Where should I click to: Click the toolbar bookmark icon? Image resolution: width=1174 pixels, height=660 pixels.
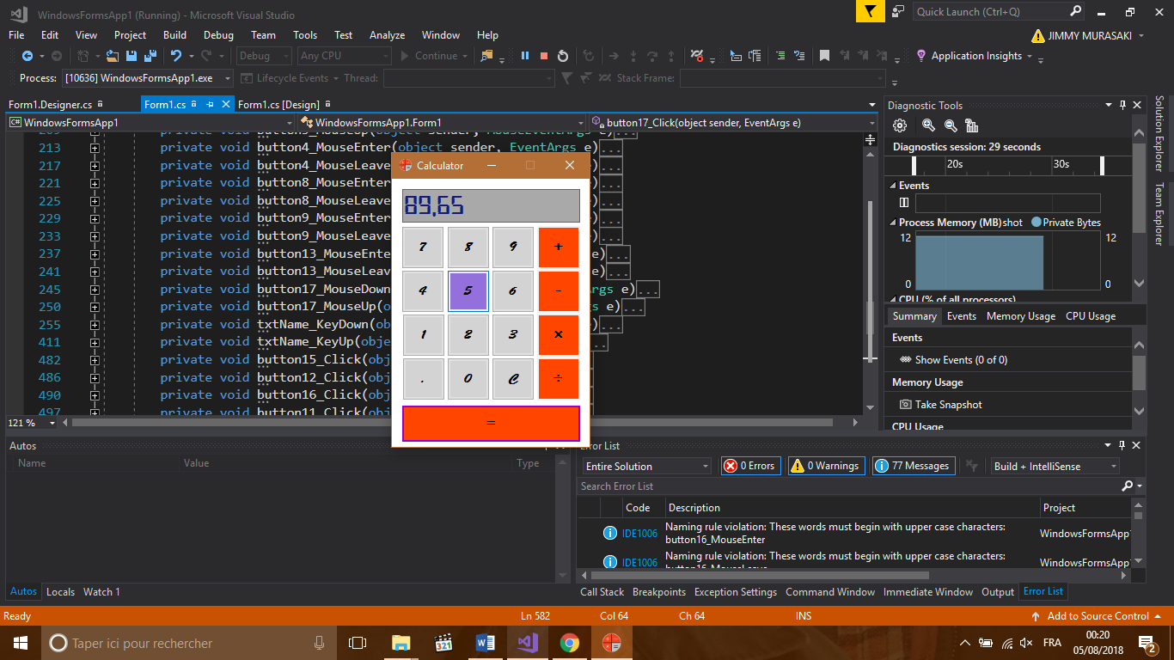pyautogui.click(x=824, y=56)
